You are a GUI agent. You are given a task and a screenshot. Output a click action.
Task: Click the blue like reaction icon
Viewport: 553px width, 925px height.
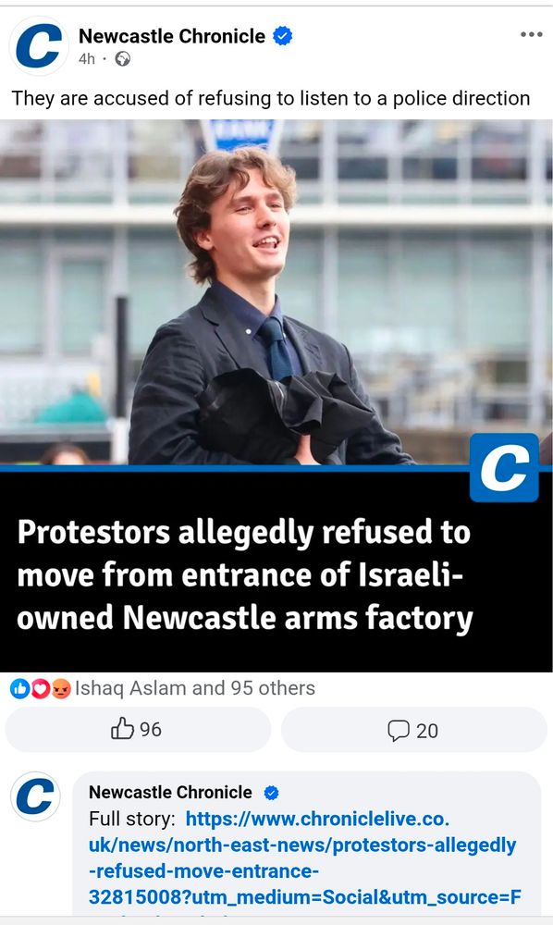tap(20, 688)
